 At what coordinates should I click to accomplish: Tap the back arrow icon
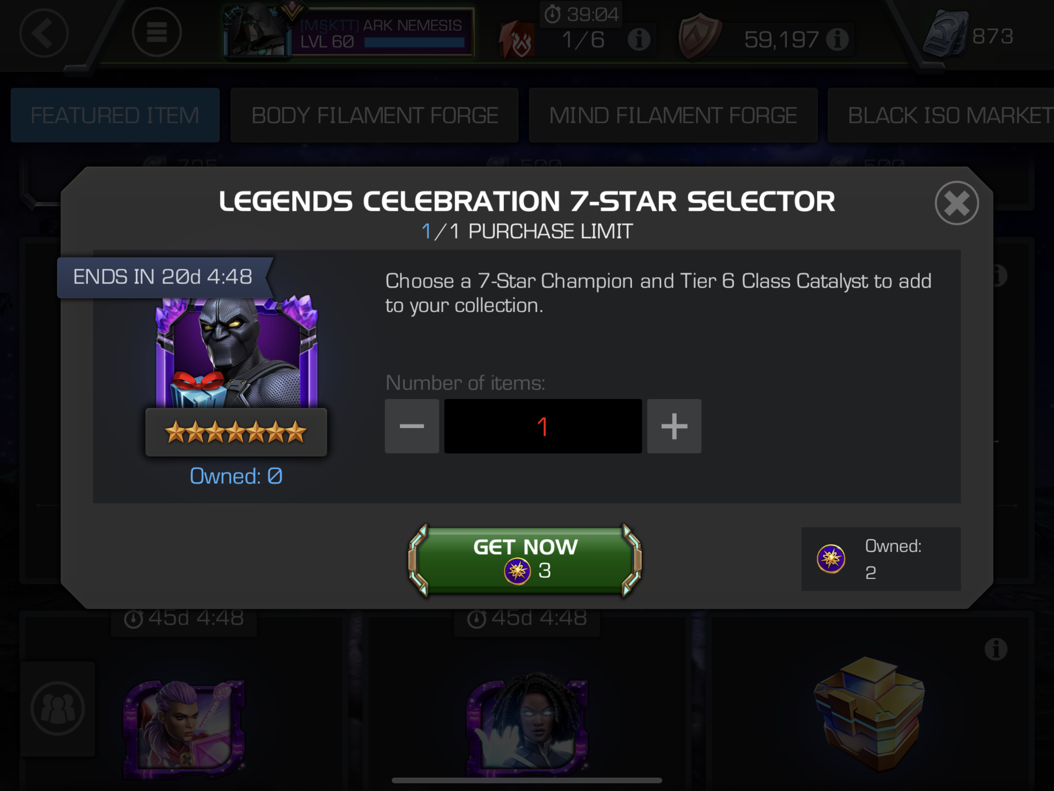44,33
